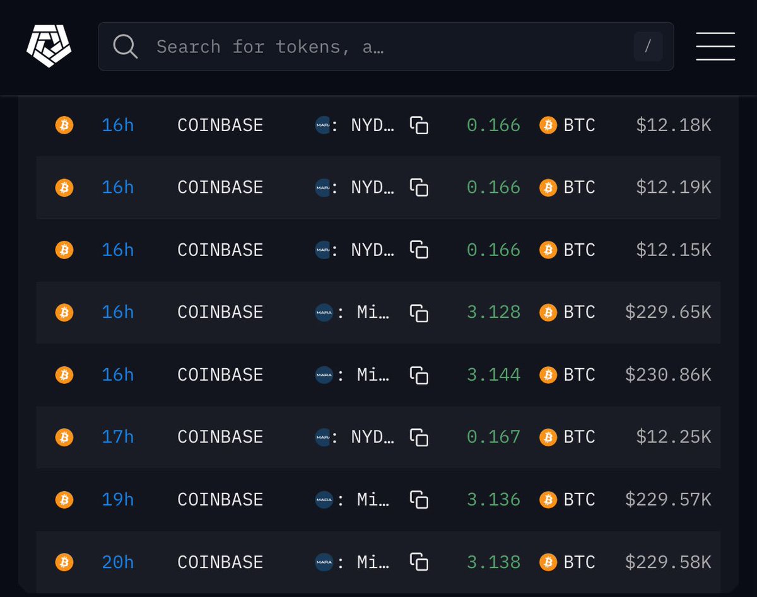757x597 pixels.
Task: Open the 17h transaction timestamp link
Action: [117, 437]
